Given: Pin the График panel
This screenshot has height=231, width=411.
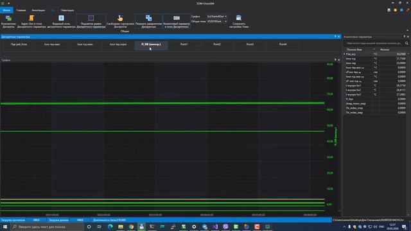Looking at the screenshot, I should point(335,60).
